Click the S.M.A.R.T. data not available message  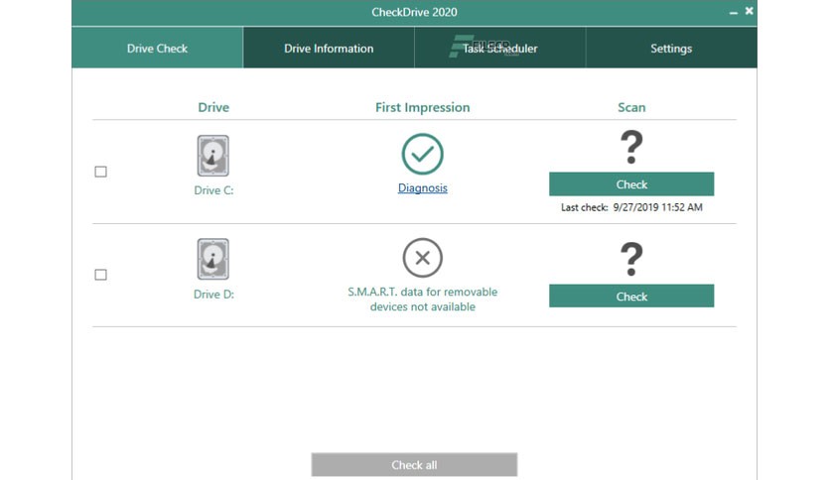(422, 300)
